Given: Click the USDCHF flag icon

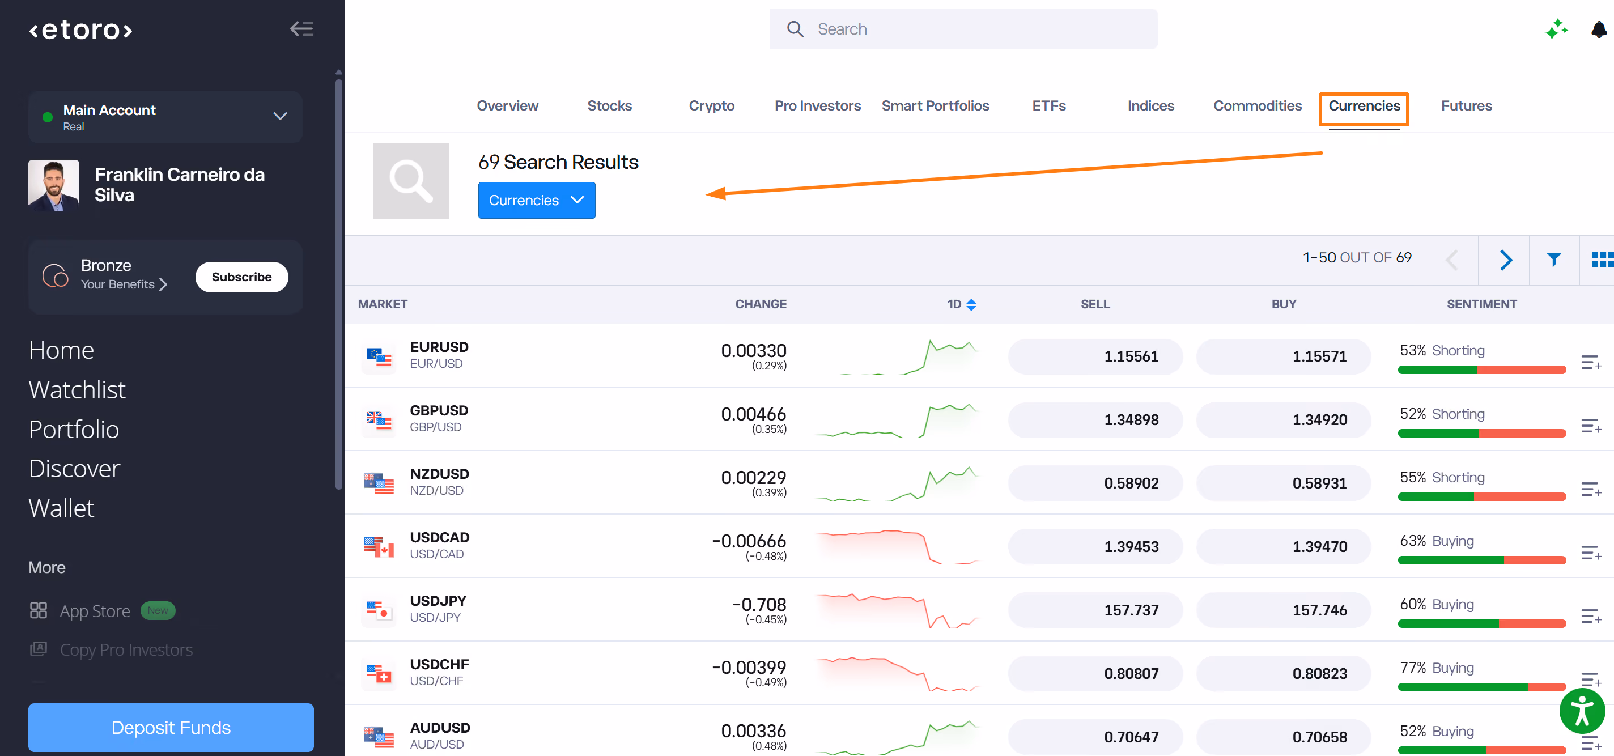Looking at the screenshot, I should pos(379,673).
